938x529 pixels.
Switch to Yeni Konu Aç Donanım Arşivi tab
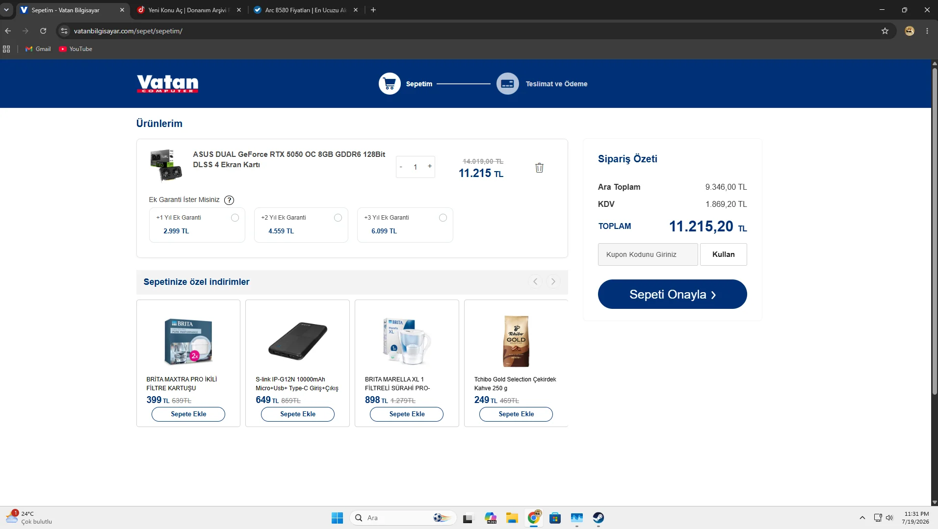click(x=188, y=10)
